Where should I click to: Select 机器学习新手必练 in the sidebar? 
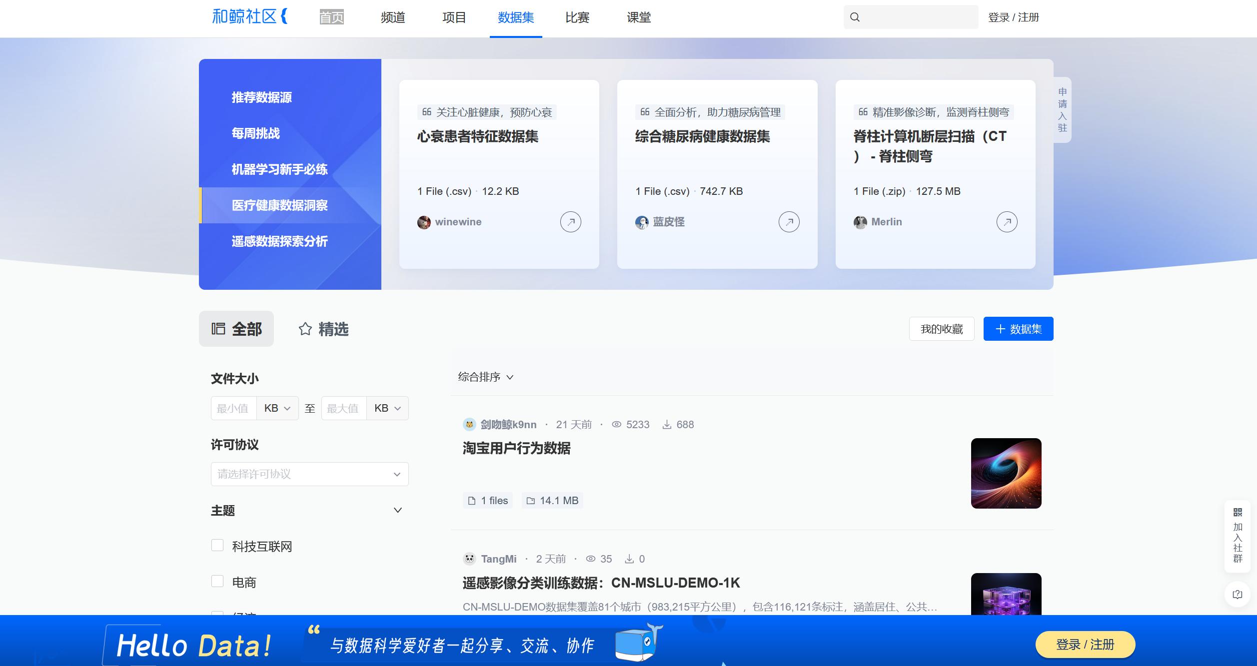coord(280,169)
